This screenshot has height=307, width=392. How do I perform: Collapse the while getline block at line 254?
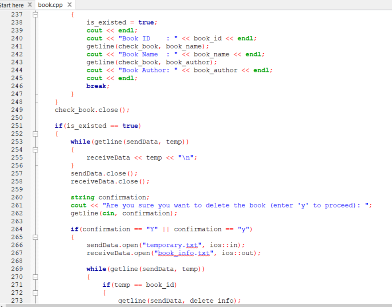point(35,150)
